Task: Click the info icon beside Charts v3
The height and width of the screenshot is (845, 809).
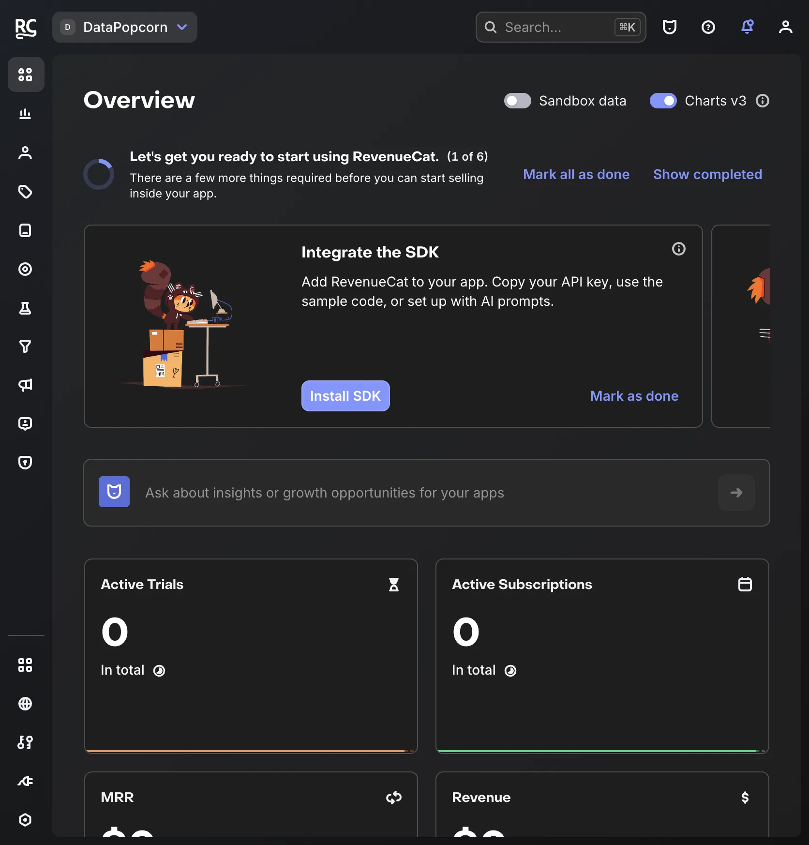Action: 763,101
